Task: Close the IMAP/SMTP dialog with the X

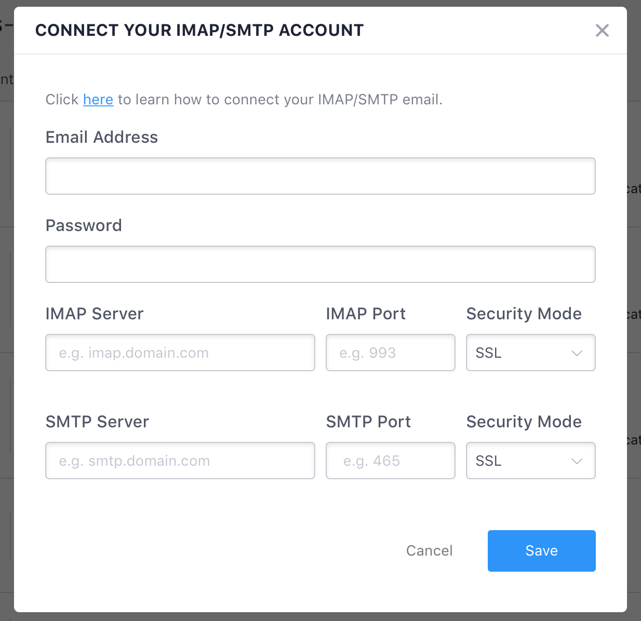Action: pyautogui.click(x=602, y=31)
